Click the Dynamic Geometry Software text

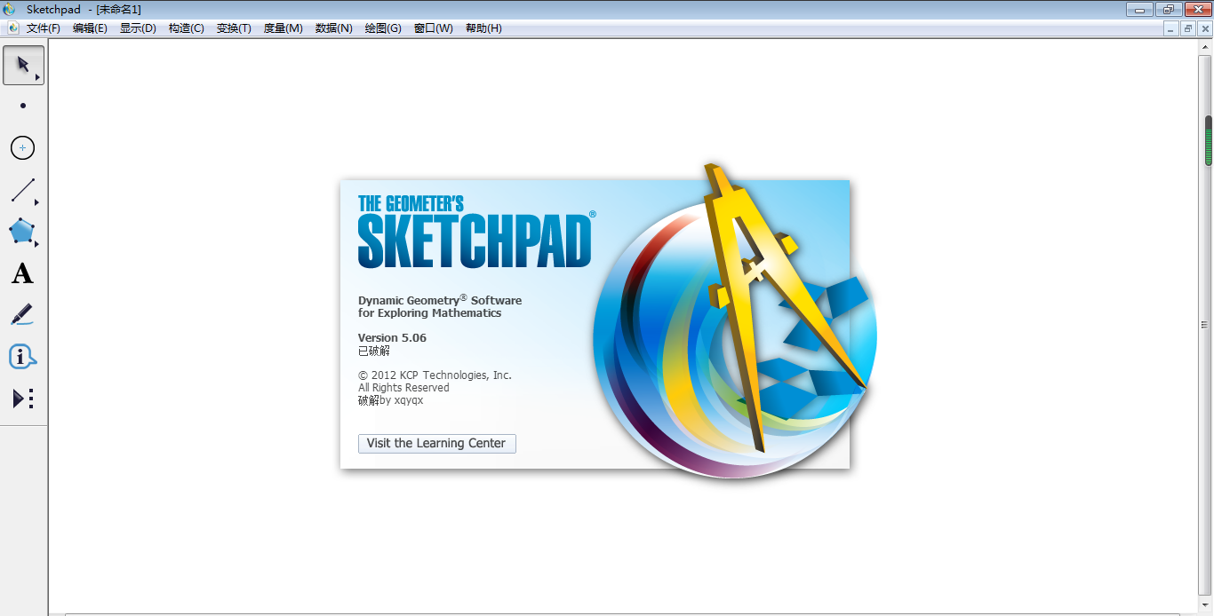coord(440,300)
